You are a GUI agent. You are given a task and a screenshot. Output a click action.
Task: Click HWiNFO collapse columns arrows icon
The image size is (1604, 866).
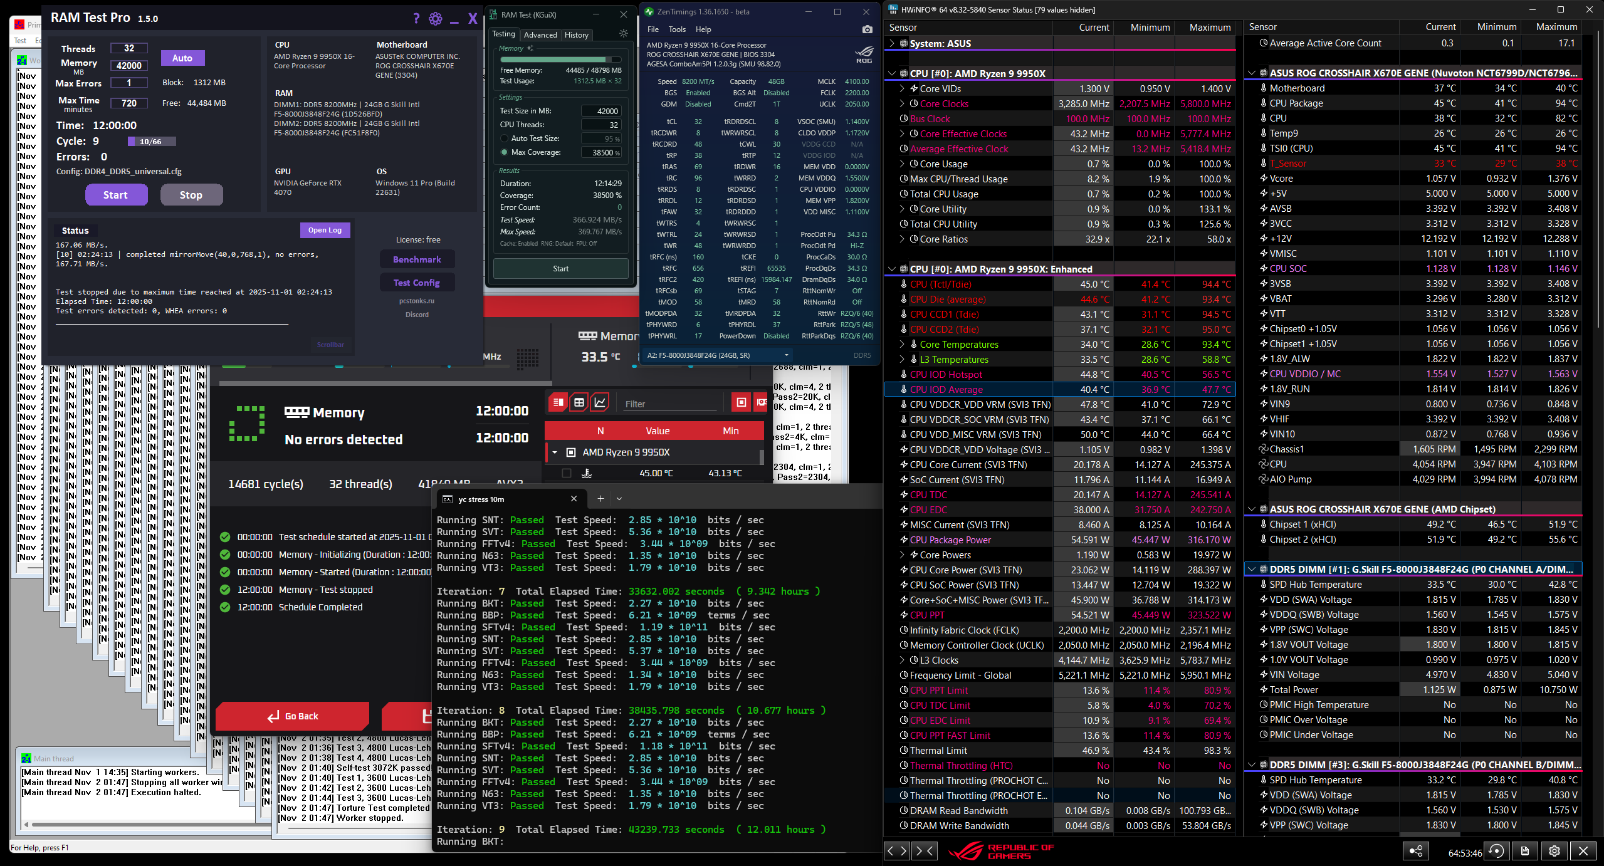click(x=925, y=850)
